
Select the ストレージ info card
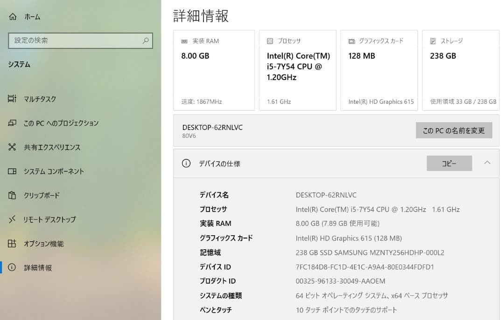(460, 70)
